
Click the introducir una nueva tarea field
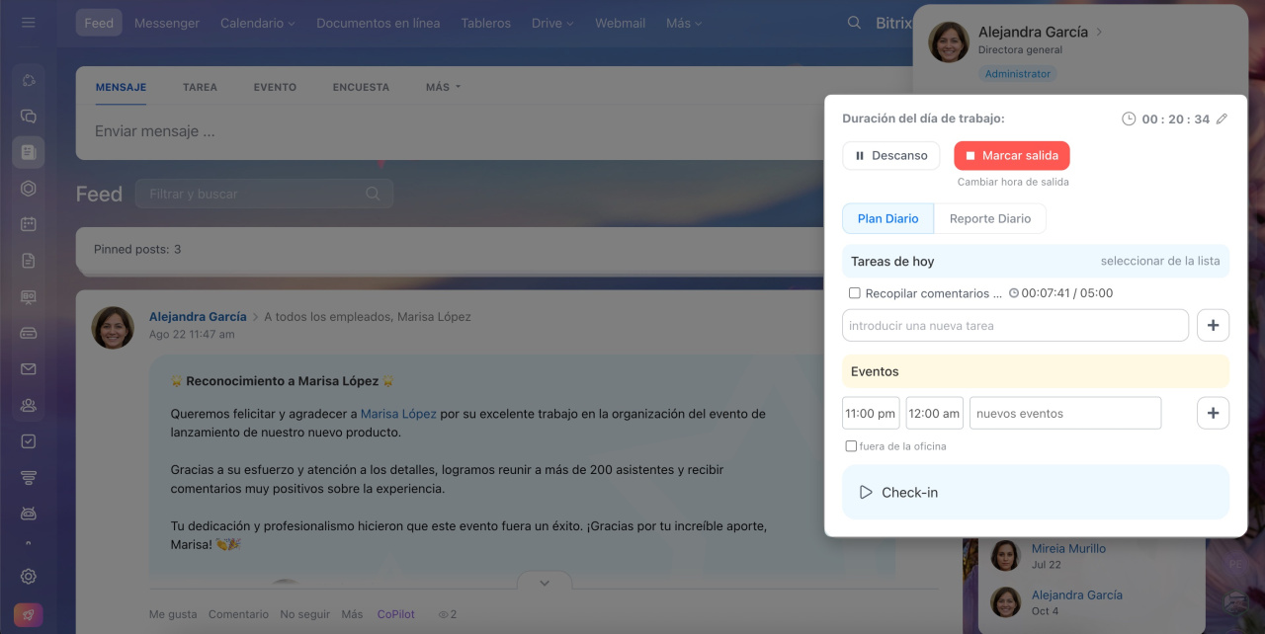pos(1015,326)
